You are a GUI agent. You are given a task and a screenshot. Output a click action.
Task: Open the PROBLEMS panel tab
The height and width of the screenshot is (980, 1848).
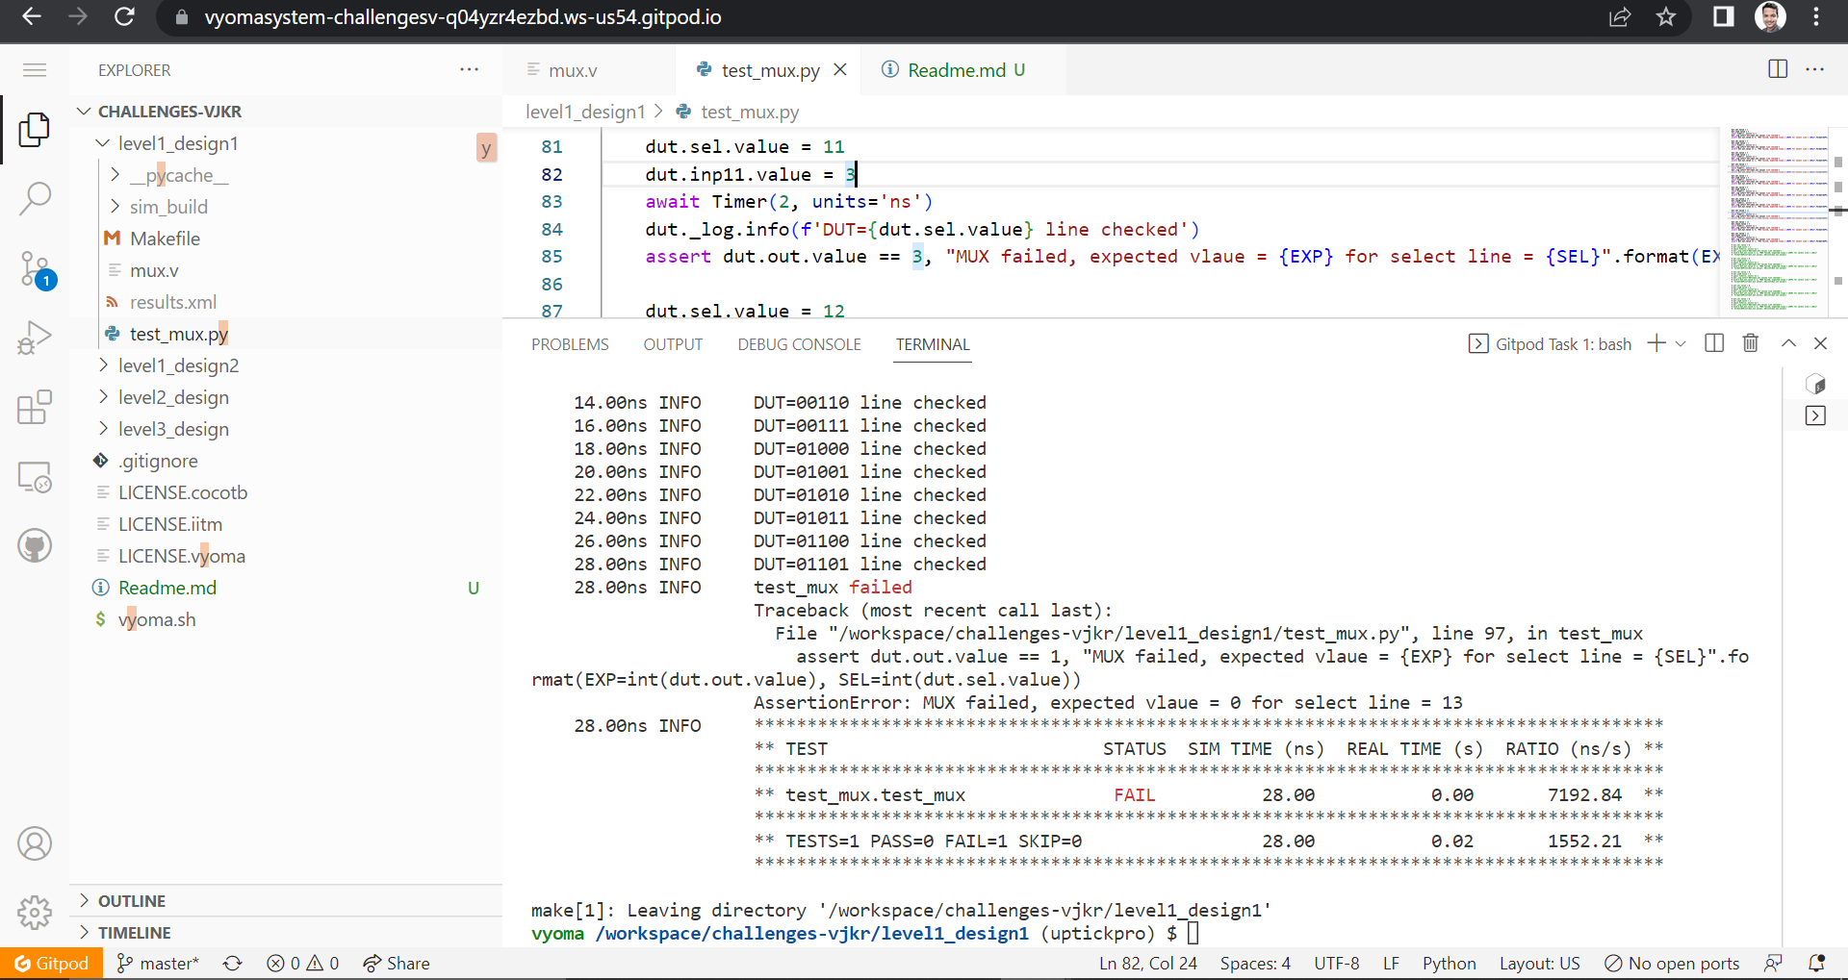click(570, 344)
